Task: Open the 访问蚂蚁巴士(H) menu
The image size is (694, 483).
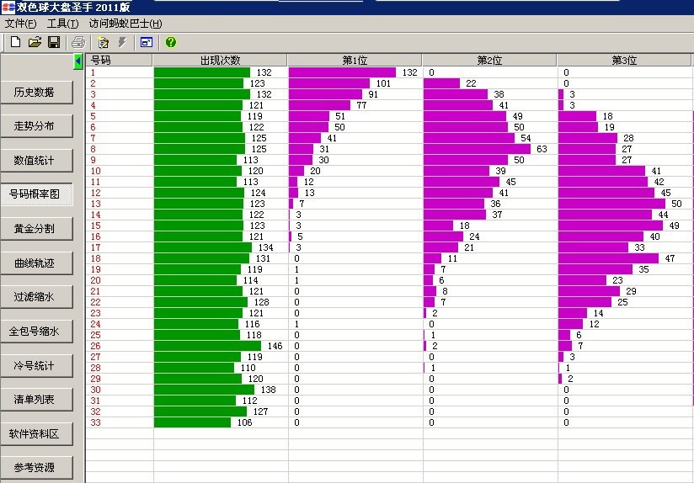Action: [125, 24]
